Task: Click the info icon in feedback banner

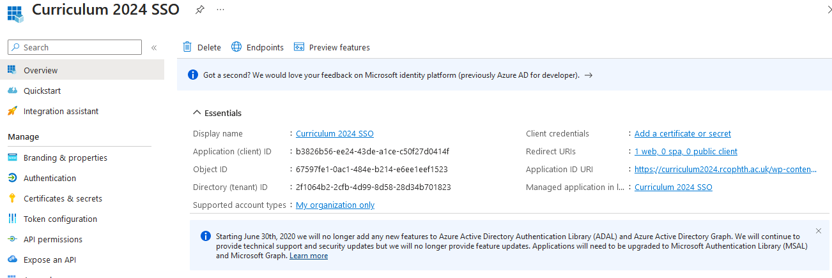Action: point(193,75)
